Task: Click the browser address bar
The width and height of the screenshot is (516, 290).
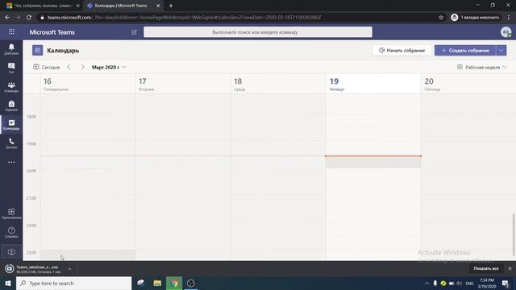Action: pyautogui.click(x=240, y=18)
